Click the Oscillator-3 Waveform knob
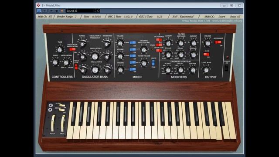Screen dimensions: 279x157 (x=107, y=70)
